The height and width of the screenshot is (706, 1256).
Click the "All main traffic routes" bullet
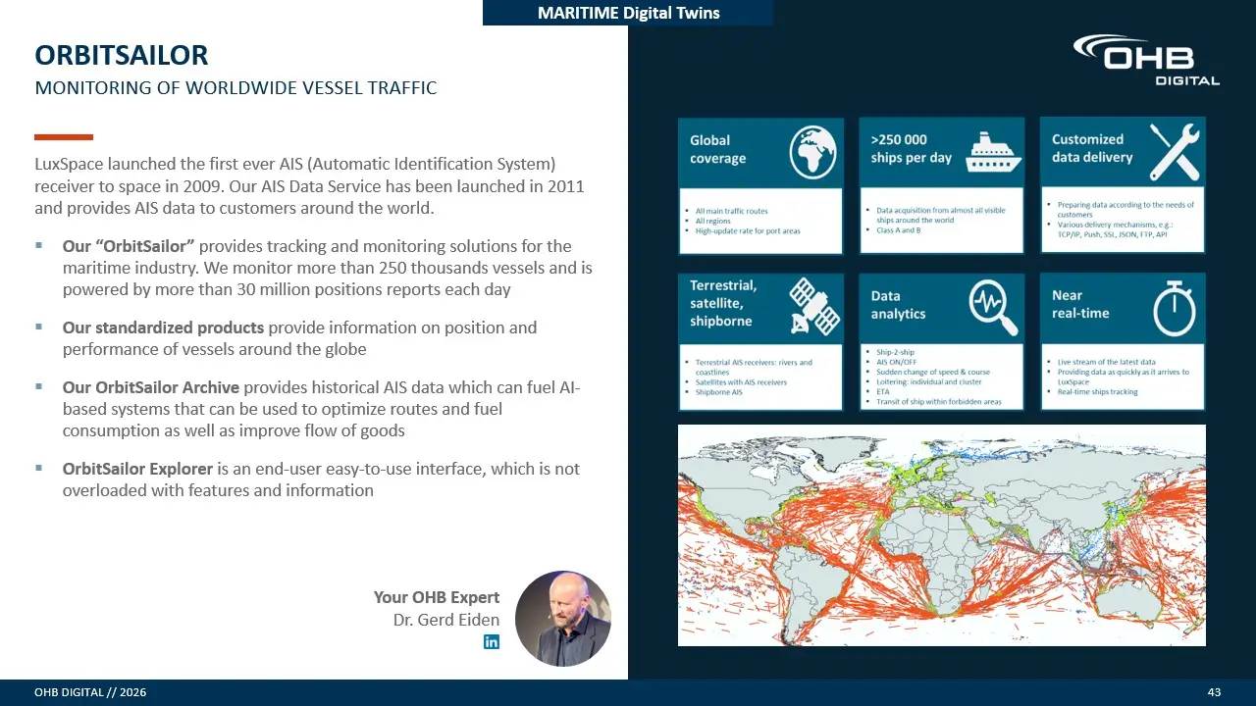[731, 211]
